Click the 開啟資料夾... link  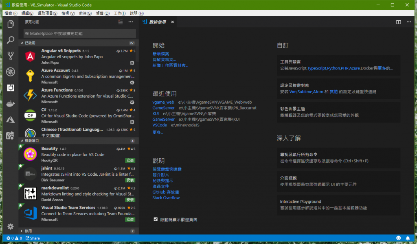[x=164, y=59]
